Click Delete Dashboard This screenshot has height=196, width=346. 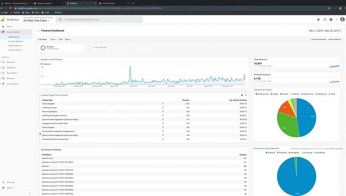(x=334, y=39)
